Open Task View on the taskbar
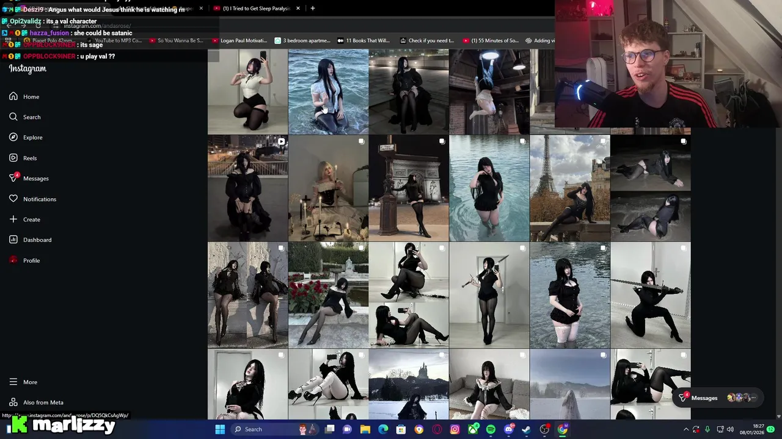The image size is (782, 439). click(x=330, y=429)
